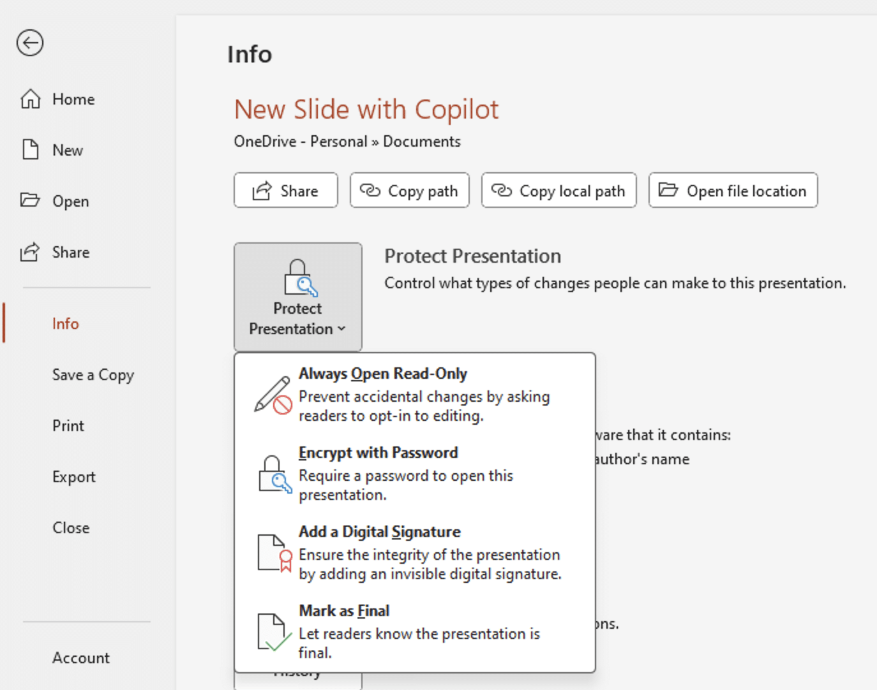The width and height of the screenshot is (877, 690).
Task: Select Export in the backstage menu
Action: pos(74,476)
